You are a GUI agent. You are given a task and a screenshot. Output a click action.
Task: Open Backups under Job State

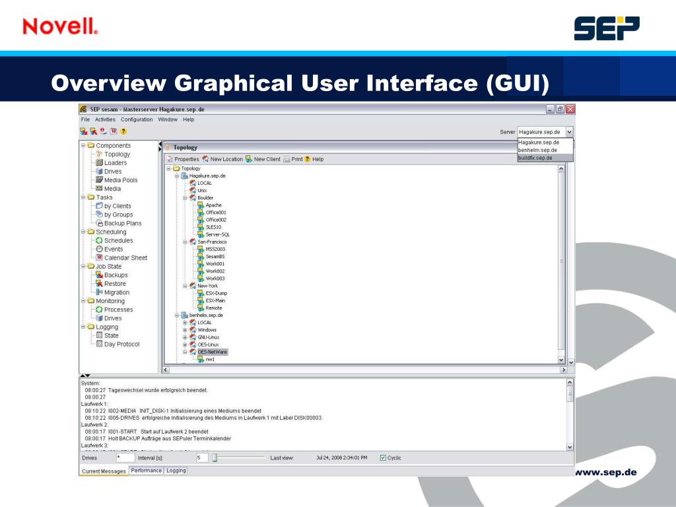[x=116, y=275]
